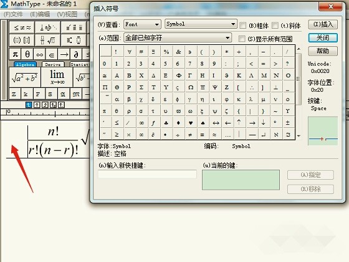Screen dimensions: 349x262
Task: Open the 文件 menu in MathType
Action: tap(13, 14)
